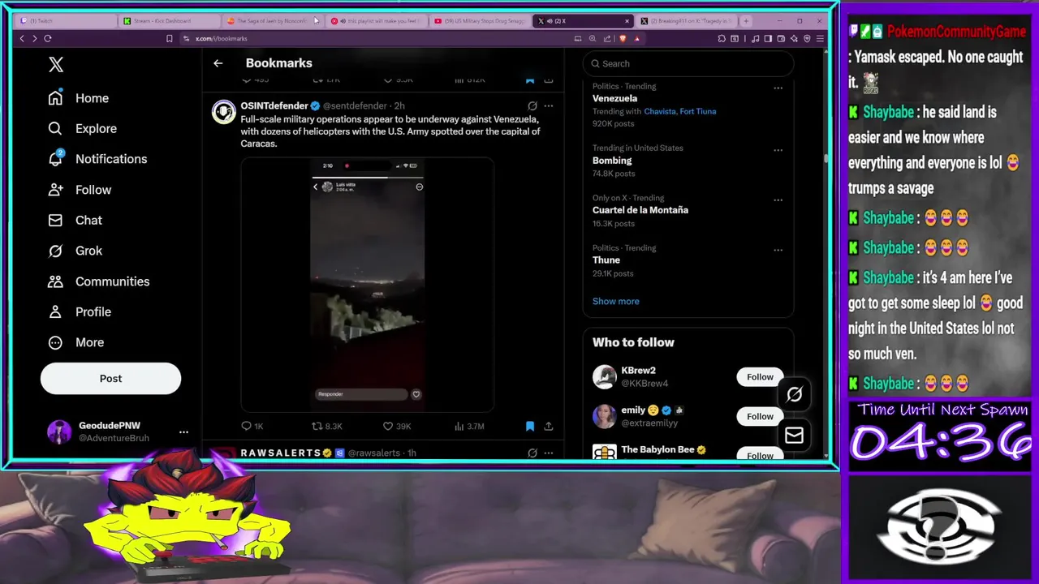View analytics 3.7M on OSINTdefender post

pyautogui.click(x=469, y=426)
